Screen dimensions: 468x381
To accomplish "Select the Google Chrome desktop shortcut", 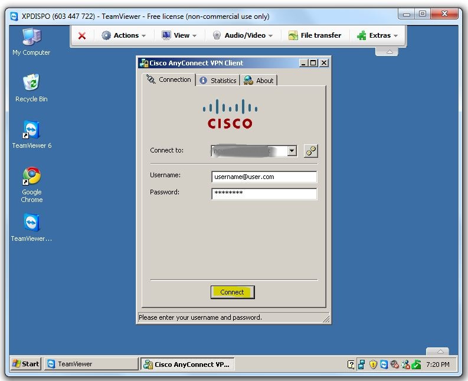I will [31, 185].
